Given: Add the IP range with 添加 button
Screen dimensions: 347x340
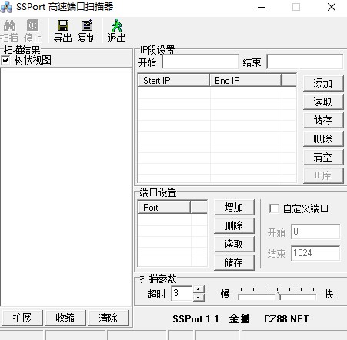Looking at the screenshot, I should point(323,83).
